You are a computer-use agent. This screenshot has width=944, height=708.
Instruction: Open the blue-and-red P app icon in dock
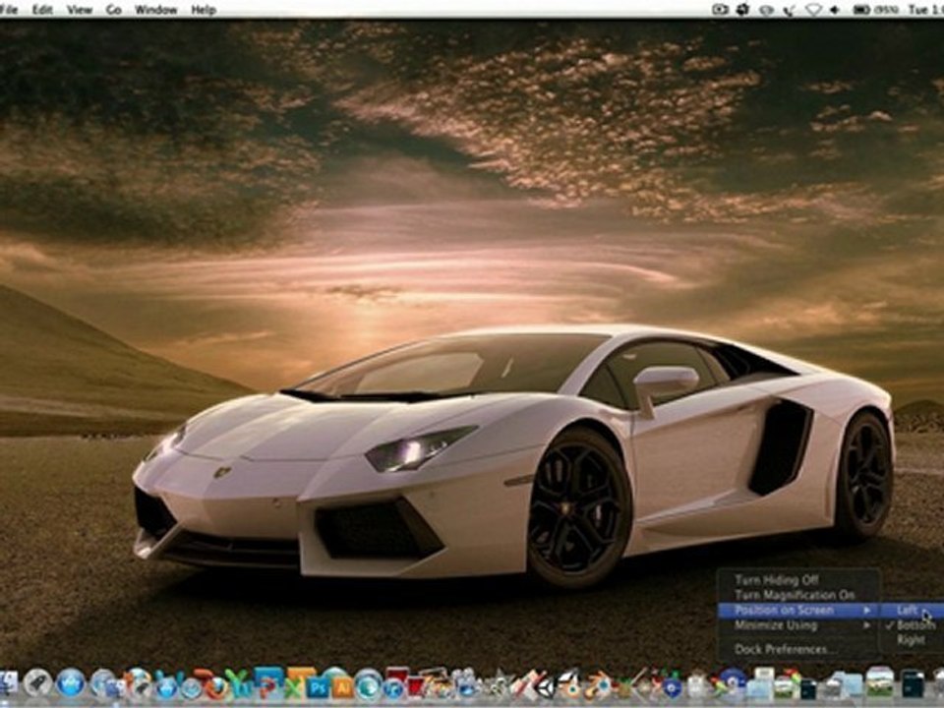(268, 682)
